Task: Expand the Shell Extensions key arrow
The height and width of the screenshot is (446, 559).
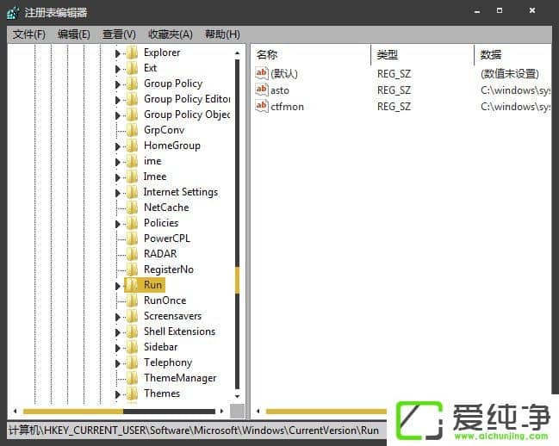Action: (118, 332)
